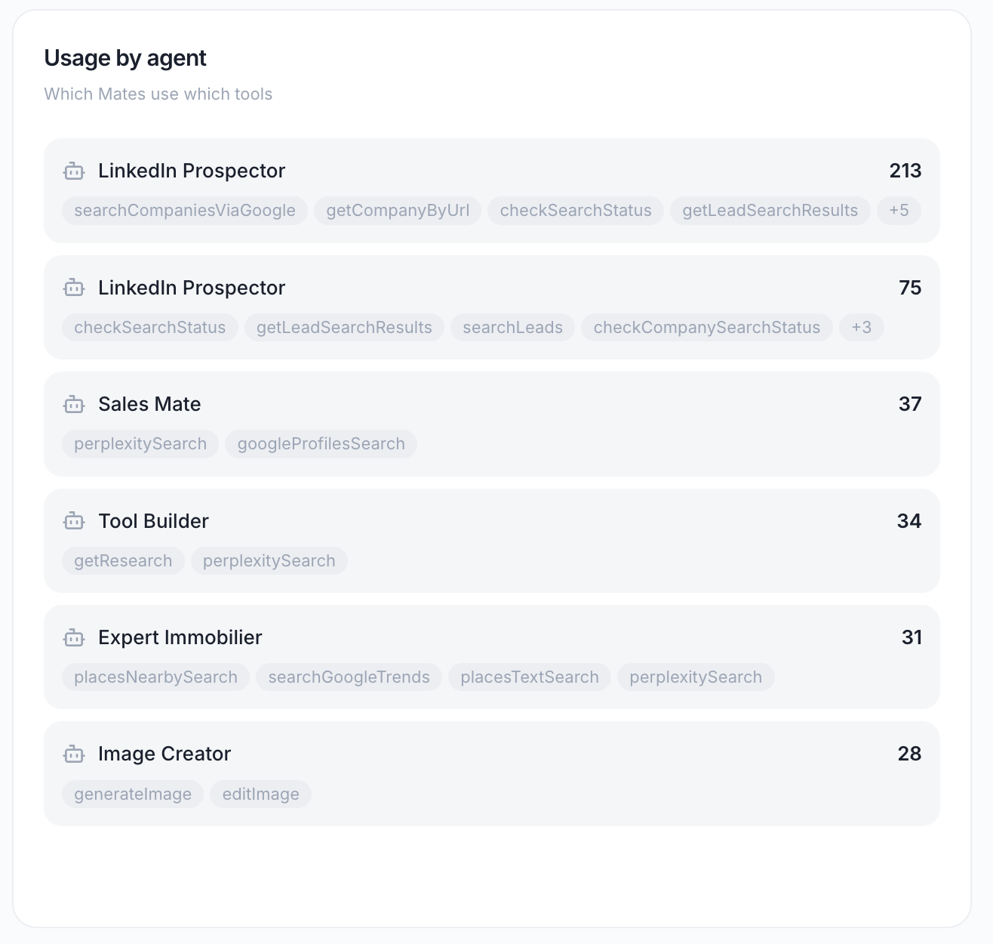The width and height of the screenshot is (993, 944).
Task: Click the robot icon of the 75-count LinkedIn Prospector
Action: pyautogui.click(x=74, y=288)
